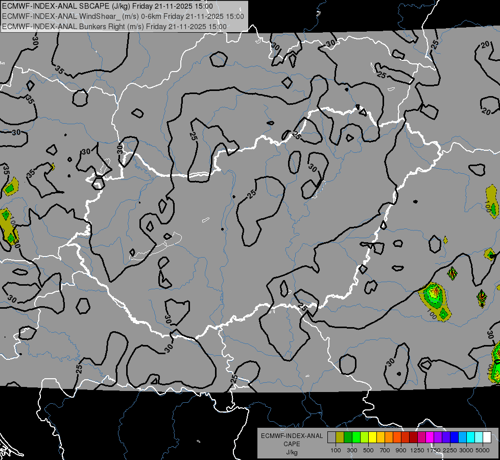Screen dimensions: 500x460
Task: Click the WindShear 0-6km header line
Action: point(123,16)
